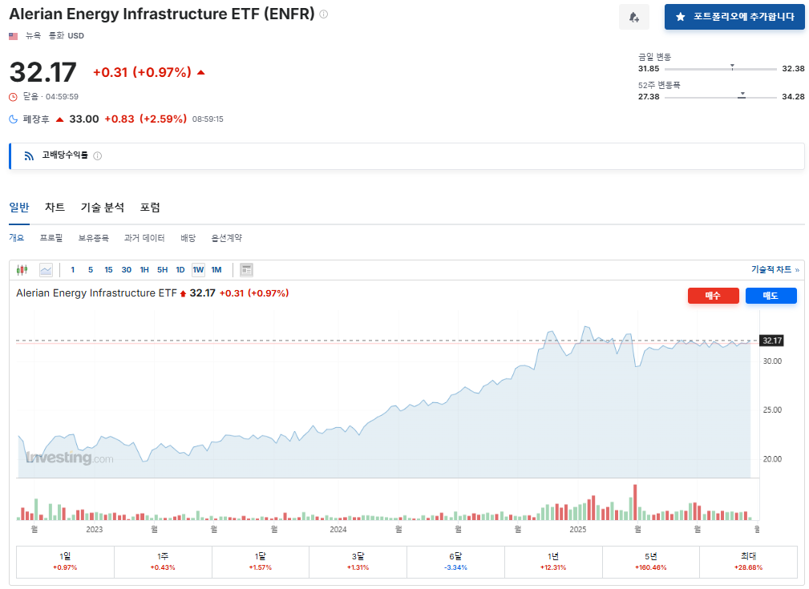Switch timeframe to 1D
Image resolution: width=809 pixels, height=589 pixels.
(180, 269)
